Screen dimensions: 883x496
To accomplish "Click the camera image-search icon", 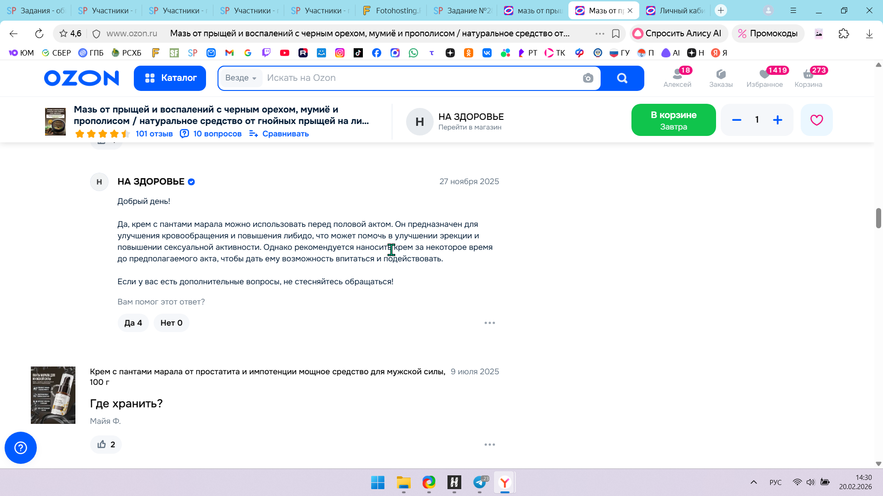I will (588, 78).
